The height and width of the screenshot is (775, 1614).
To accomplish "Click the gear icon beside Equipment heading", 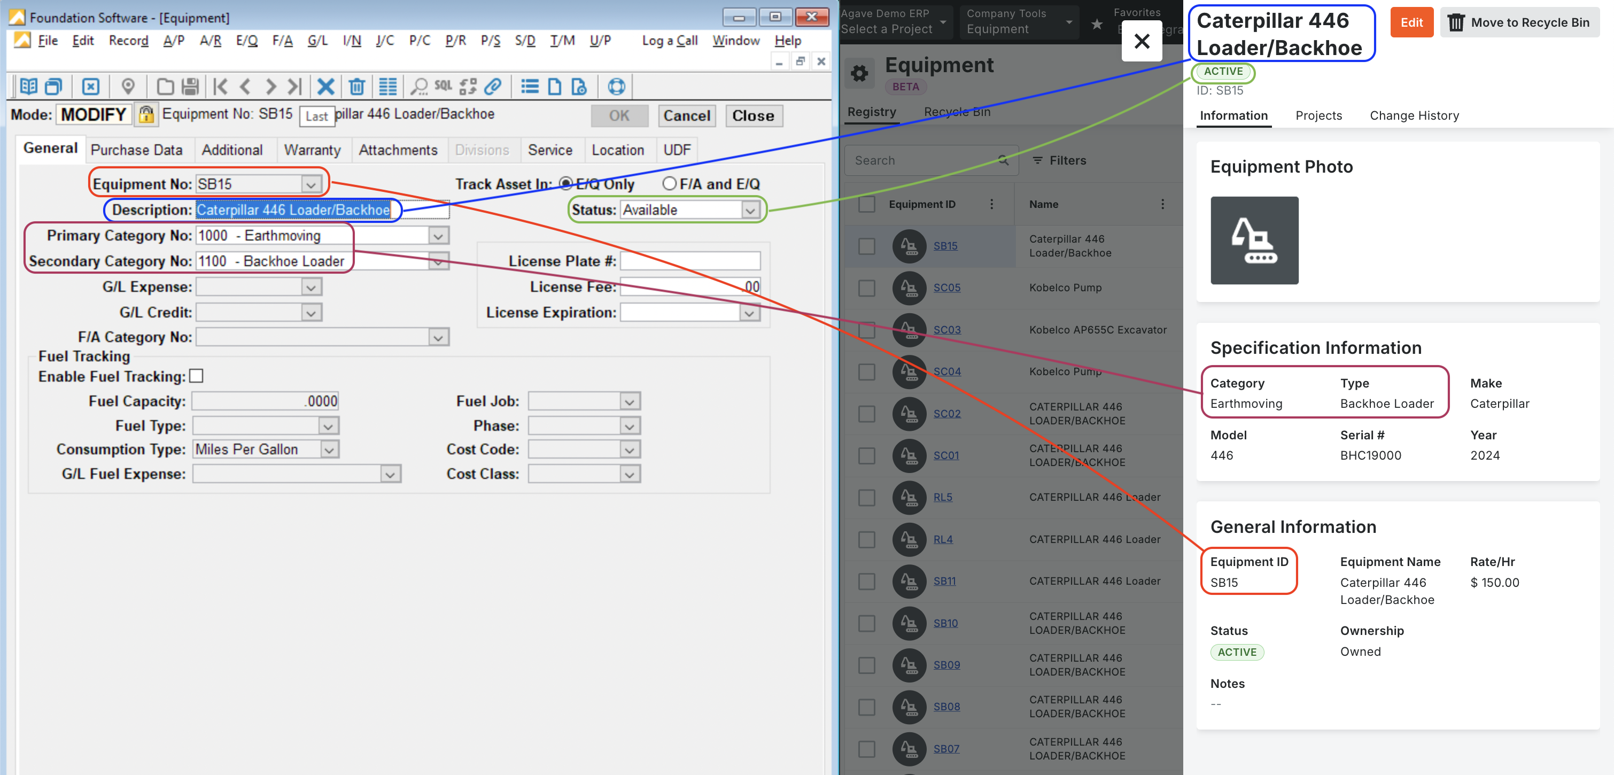I will [x=859, y=73].
